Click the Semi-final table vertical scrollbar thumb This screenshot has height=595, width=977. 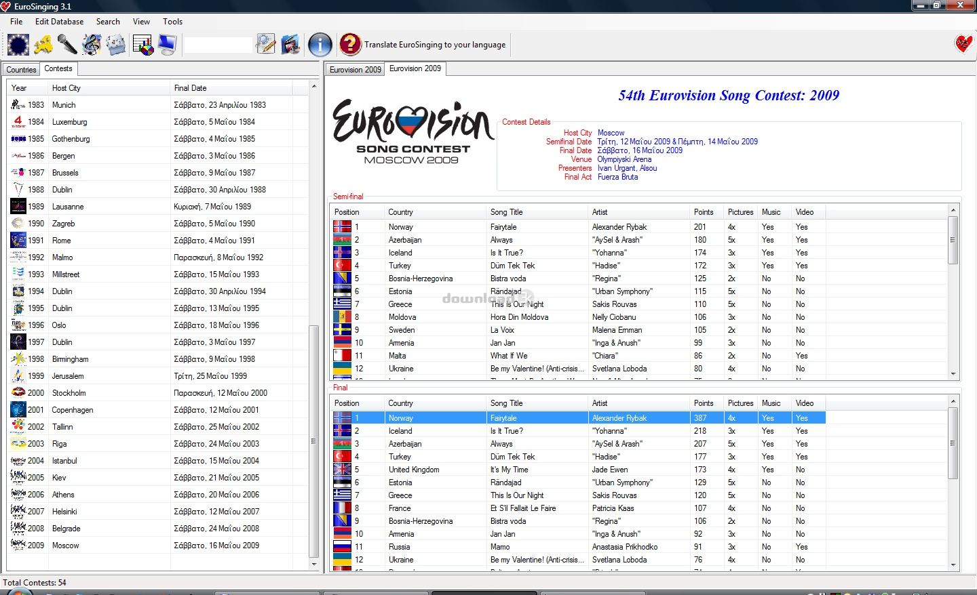[x=953, y=240]
